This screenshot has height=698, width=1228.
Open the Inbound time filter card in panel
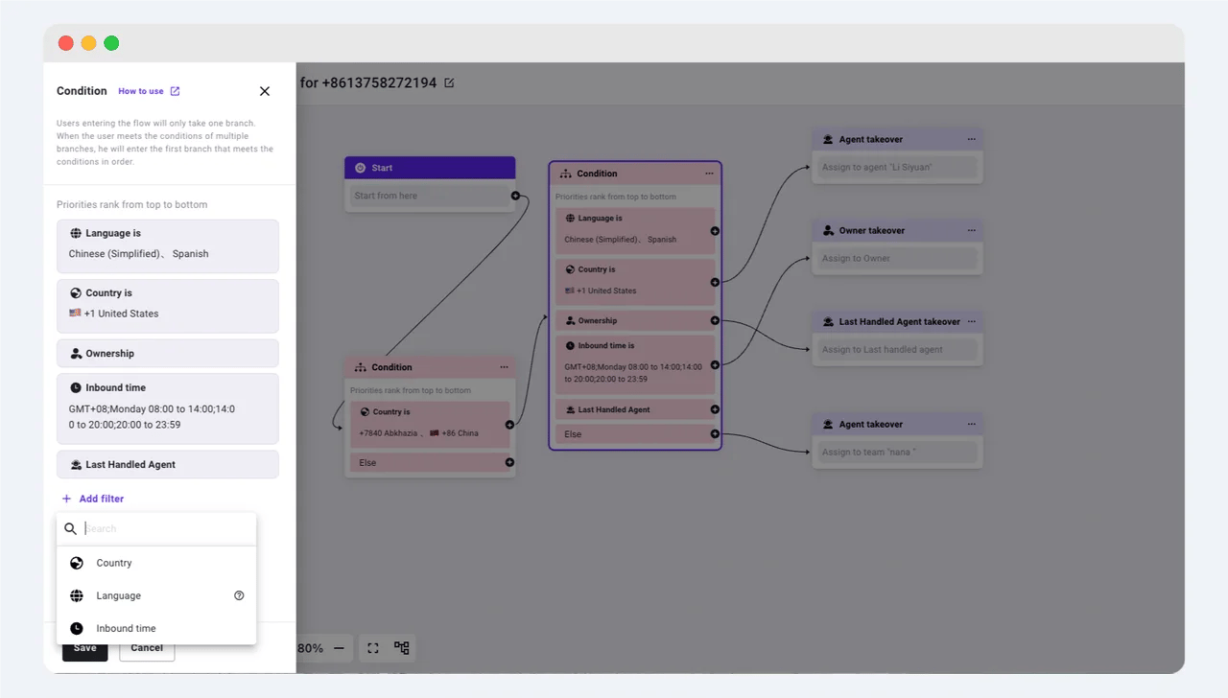[168, 408]
